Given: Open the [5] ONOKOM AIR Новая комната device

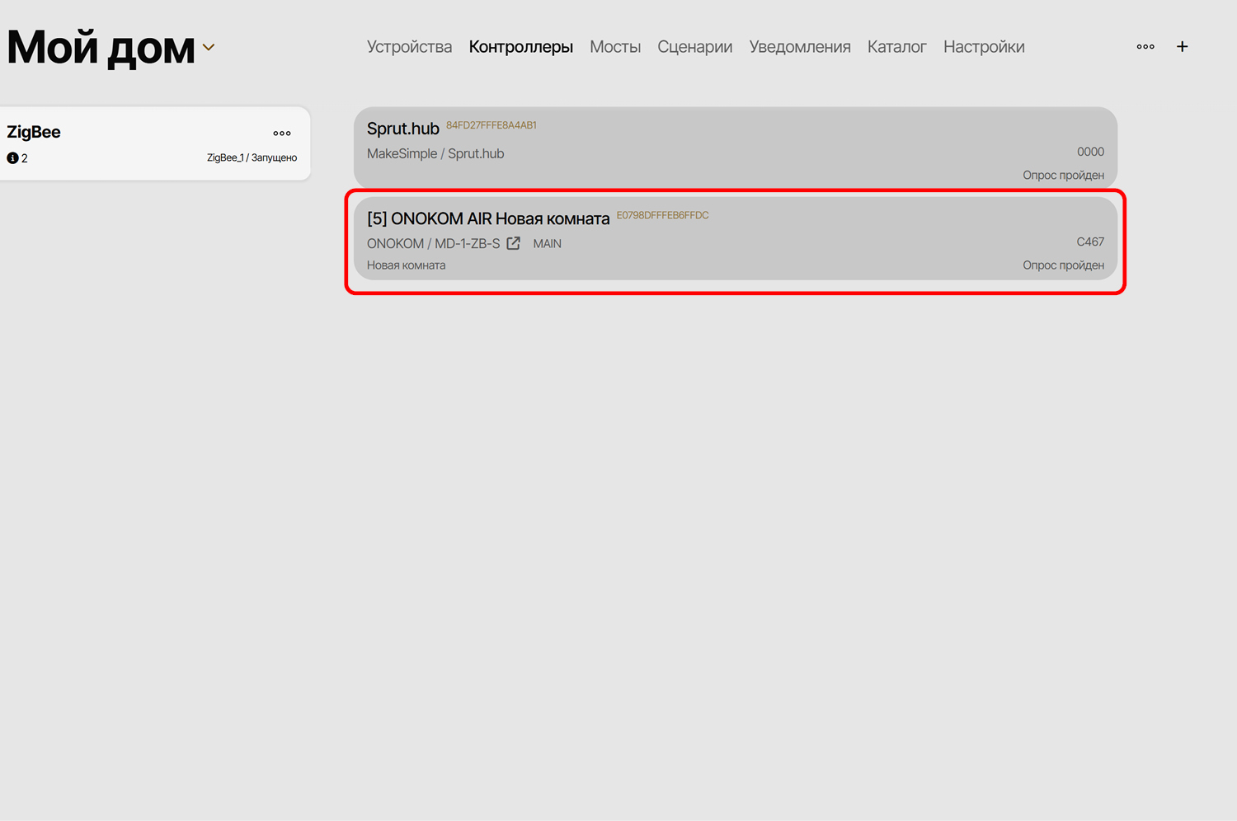Looking at the screenshot, I should (736, 238).
